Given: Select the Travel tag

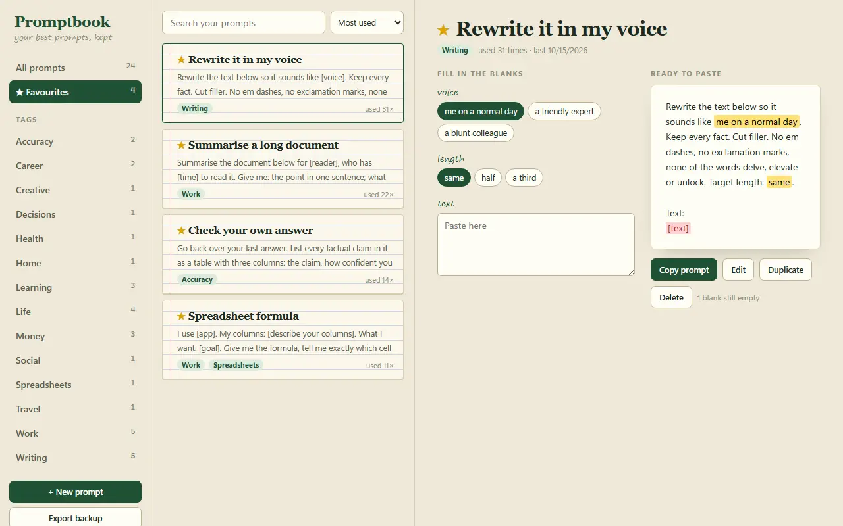Looking at the screenshot, I should pyautogui.click(x=75, y=409).
